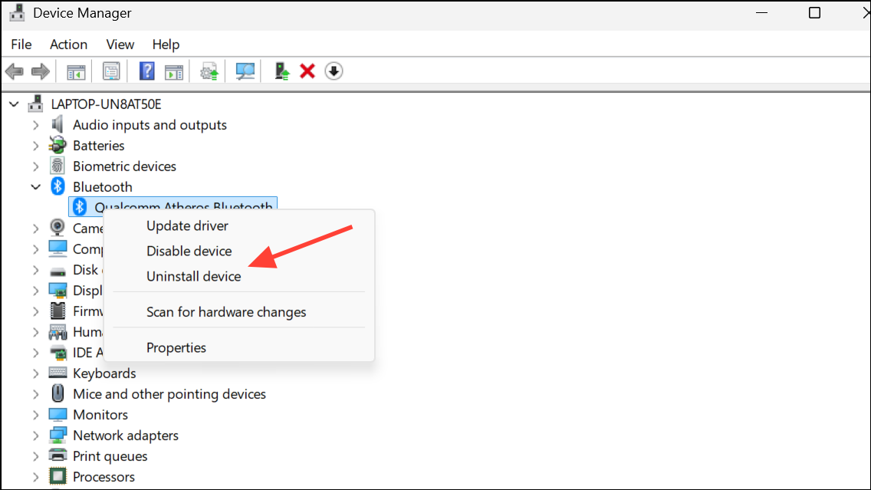
Task: Toggle the console tree with its toolbar icon
Action: (x=76, y=71)
